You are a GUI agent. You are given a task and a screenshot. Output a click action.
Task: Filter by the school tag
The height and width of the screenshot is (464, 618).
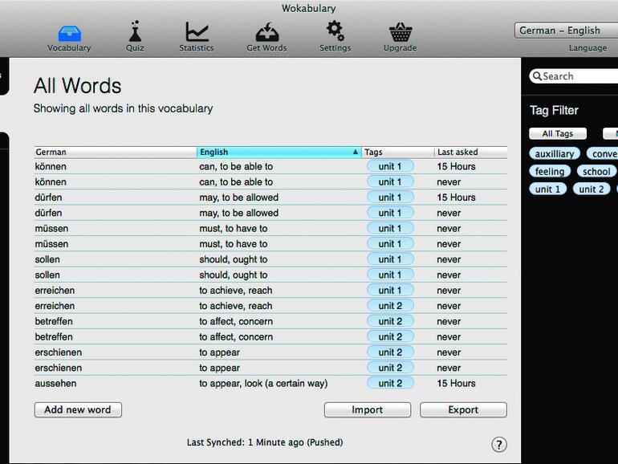click(596, 171)
